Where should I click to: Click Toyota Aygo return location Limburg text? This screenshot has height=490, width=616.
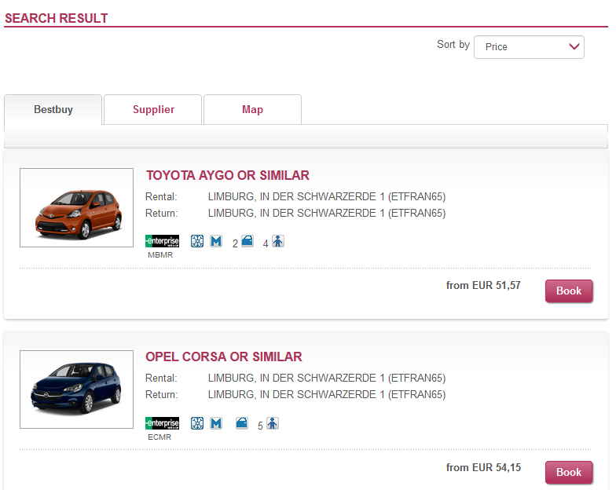pyautogui.click(x=327, y=214)
